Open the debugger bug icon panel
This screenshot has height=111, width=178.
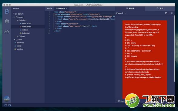pos(7,21)
